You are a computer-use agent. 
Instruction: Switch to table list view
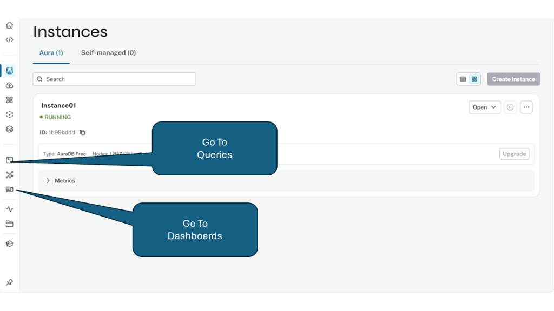click(x=463, y=79)
